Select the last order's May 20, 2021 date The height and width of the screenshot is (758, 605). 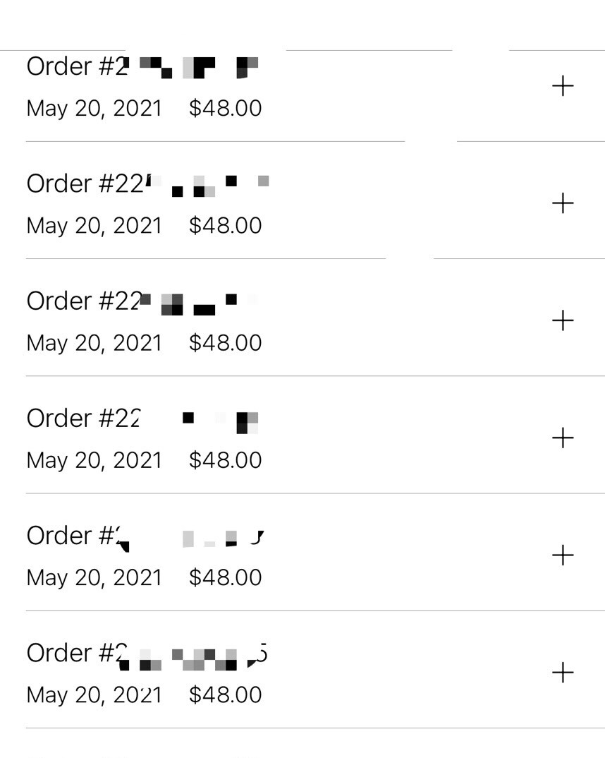click(94, 695)
